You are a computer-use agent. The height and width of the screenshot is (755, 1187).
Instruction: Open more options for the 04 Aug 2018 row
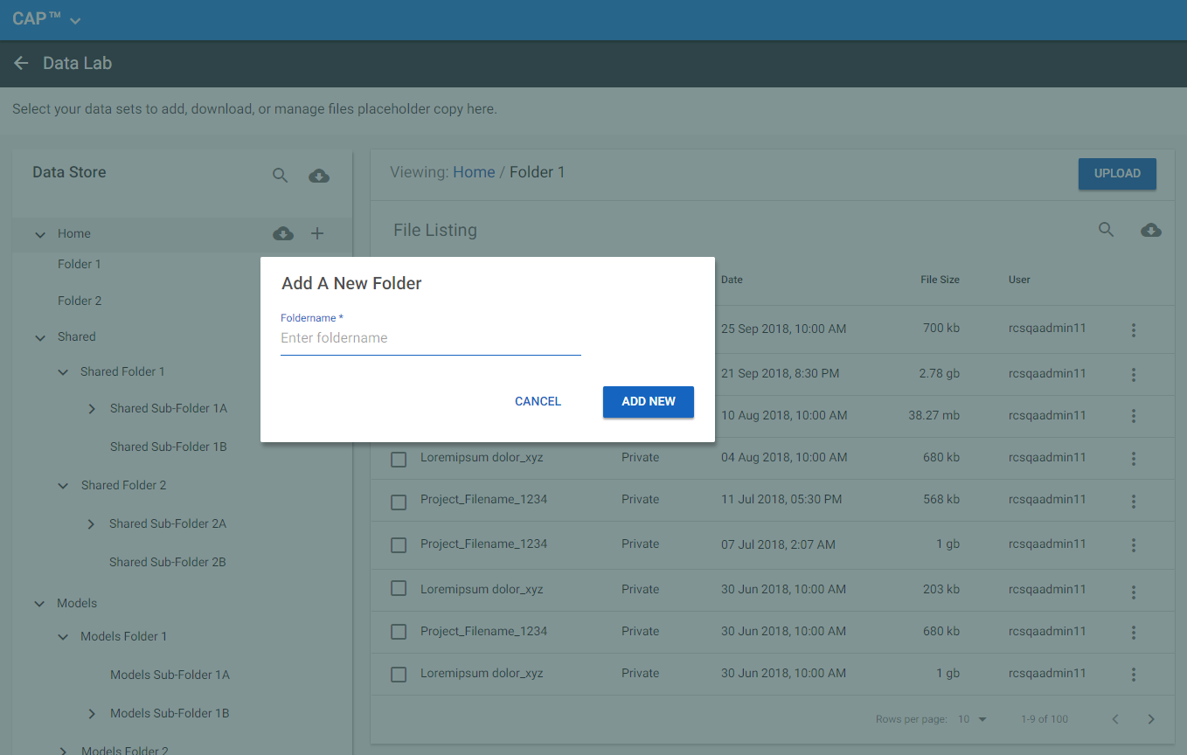[1134, 458]
